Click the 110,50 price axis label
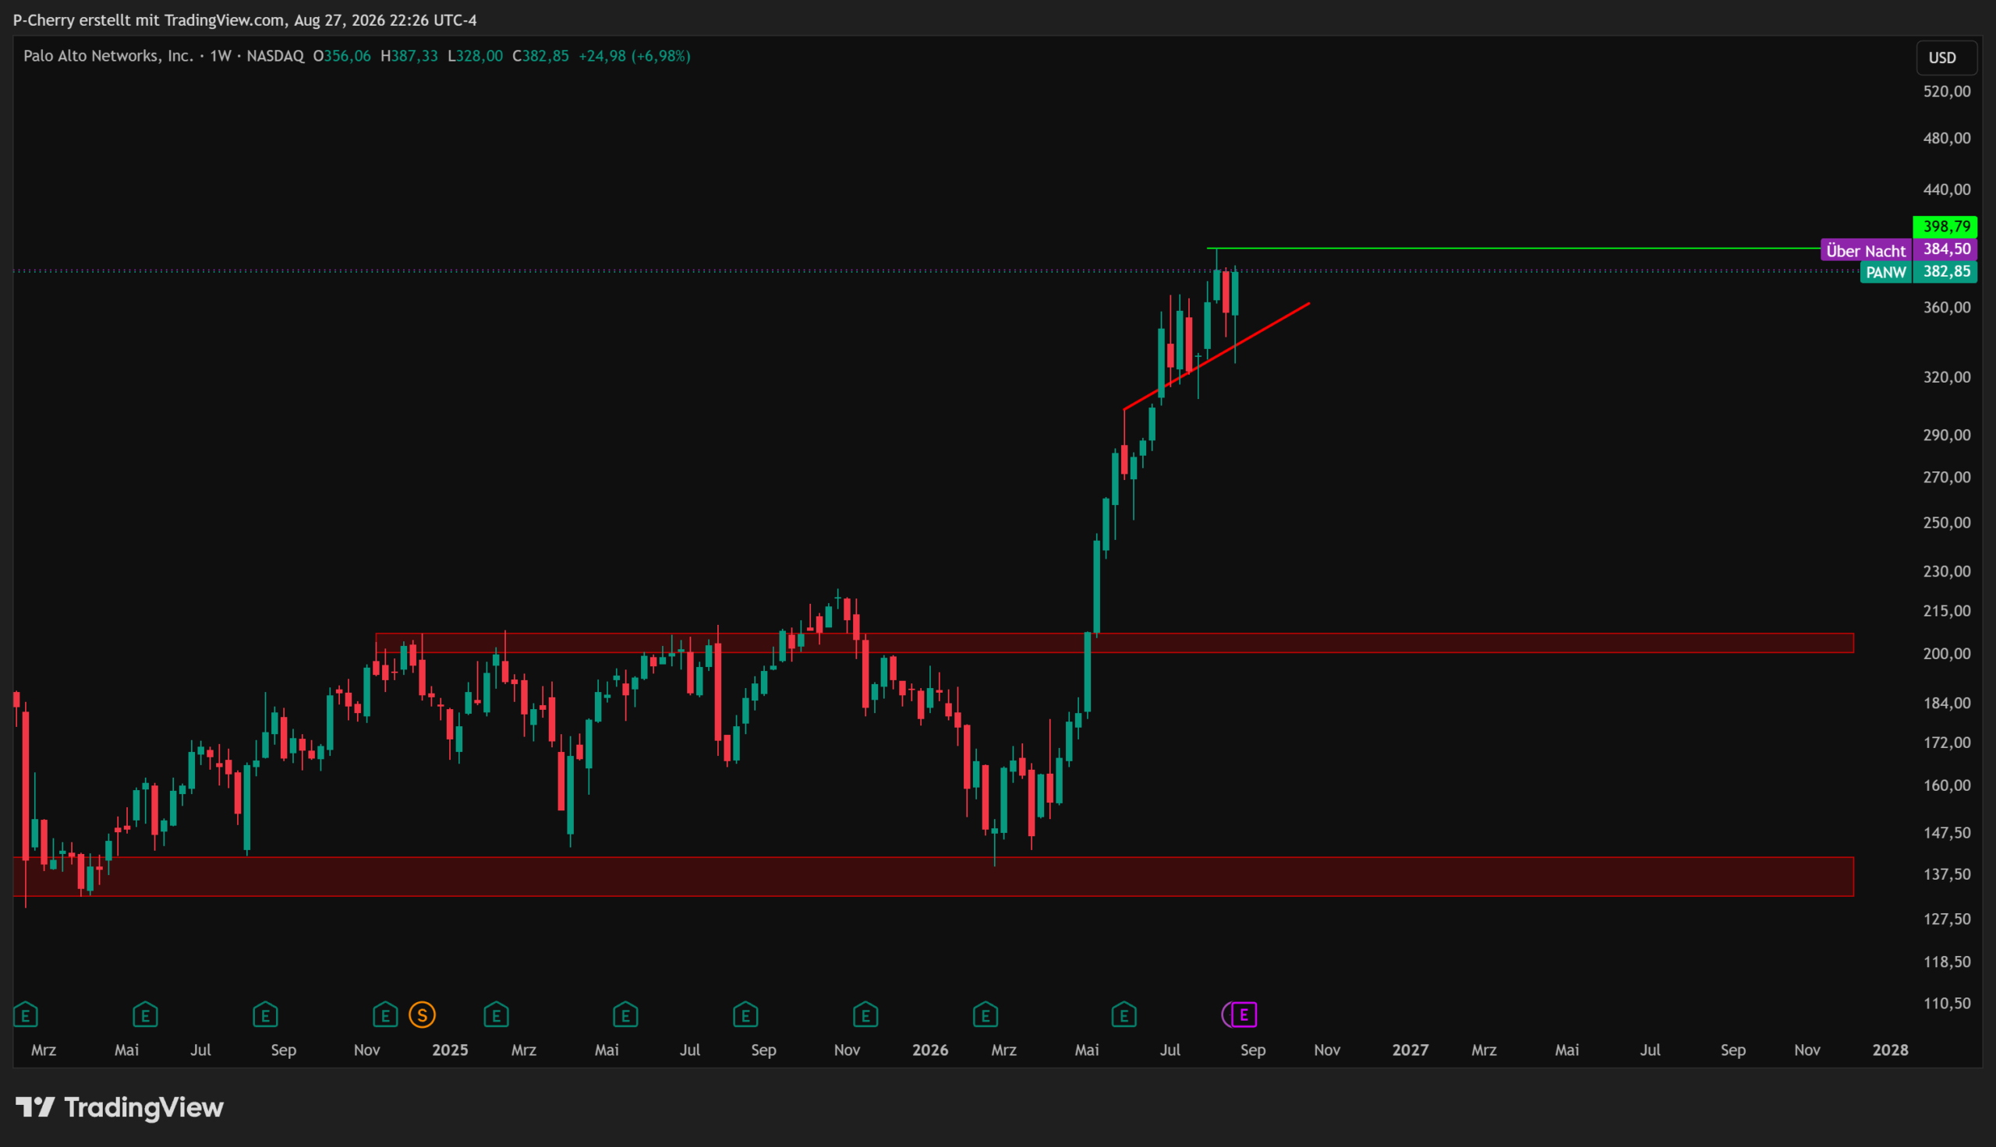The image size is (1996, 1147). (x=1946, y=1004)
